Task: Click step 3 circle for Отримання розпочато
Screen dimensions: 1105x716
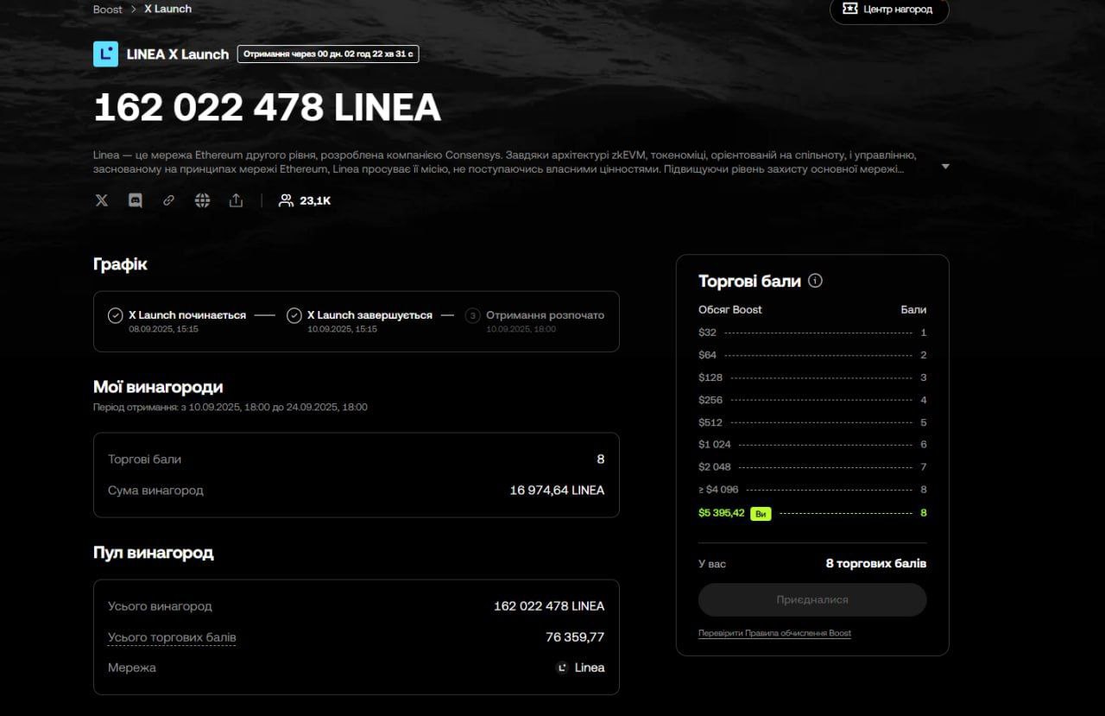Action: point(472,315)
